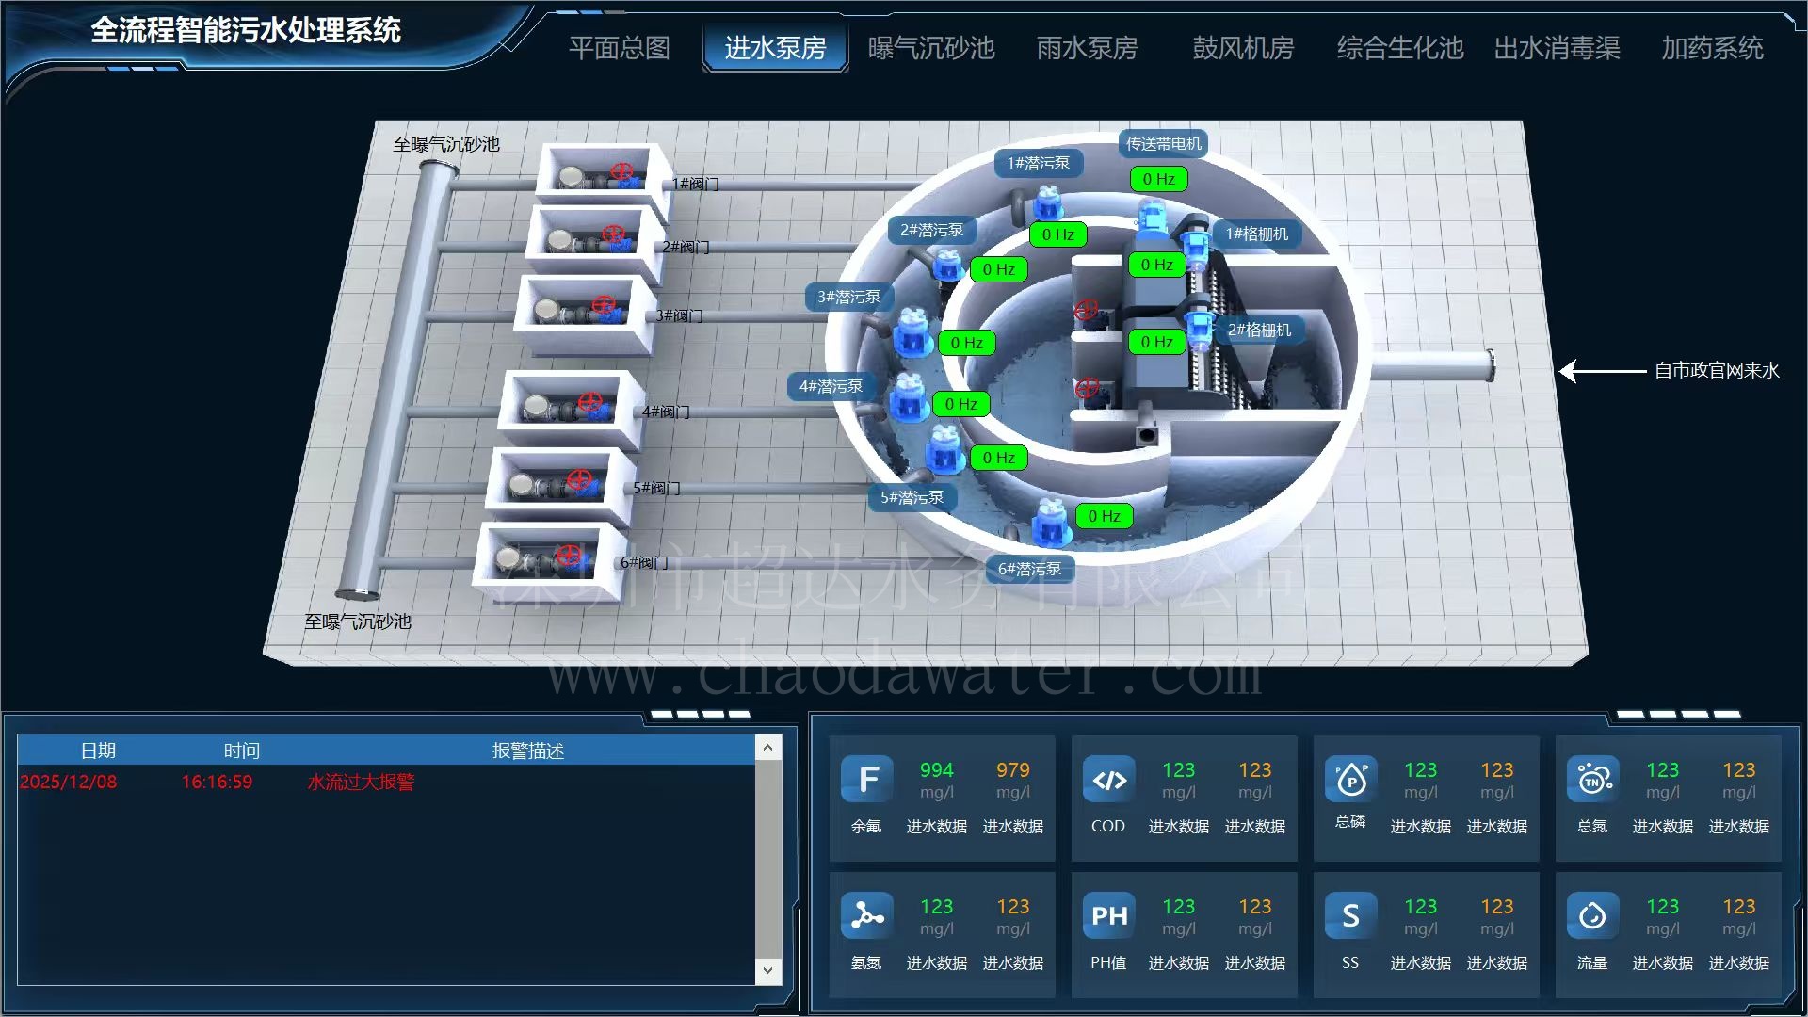
Task: Select the 4#潜污泵 pump icon
Action: [909, 396]
